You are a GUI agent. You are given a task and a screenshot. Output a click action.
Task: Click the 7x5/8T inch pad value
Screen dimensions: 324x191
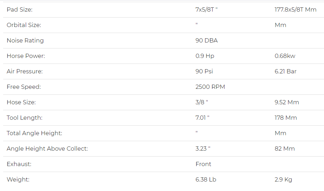click(x=207, y=10)
